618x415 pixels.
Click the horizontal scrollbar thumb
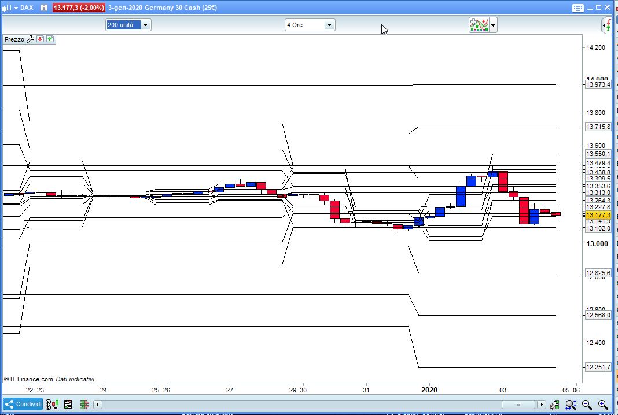coord(518,405)
